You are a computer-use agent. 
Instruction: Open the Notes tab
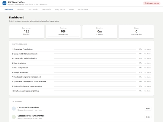coord(72,9)
